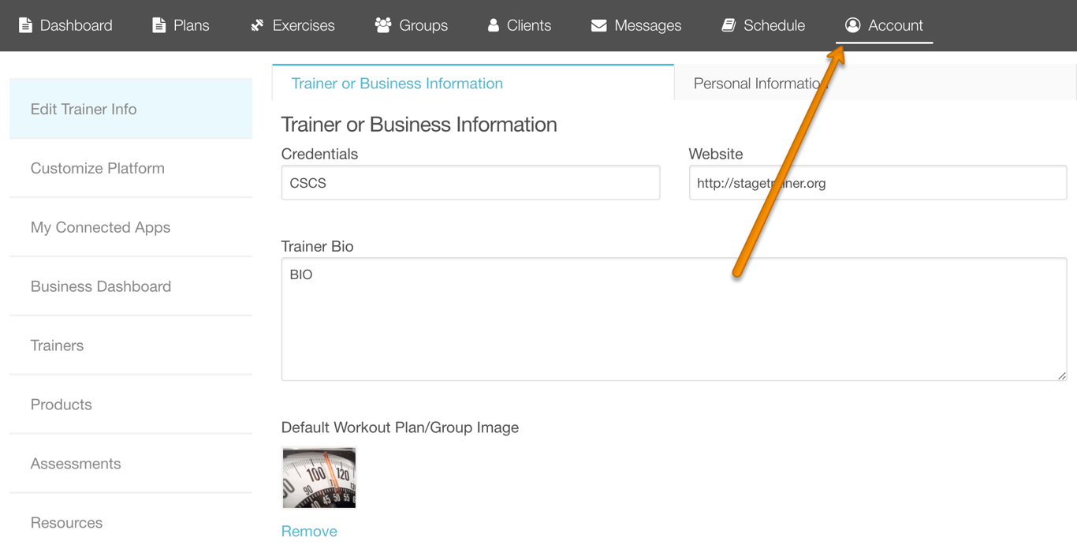This screenshot has height=545, width=1077.
Task: Click the weight scale image thumbnail
Action: pos(319,478)
